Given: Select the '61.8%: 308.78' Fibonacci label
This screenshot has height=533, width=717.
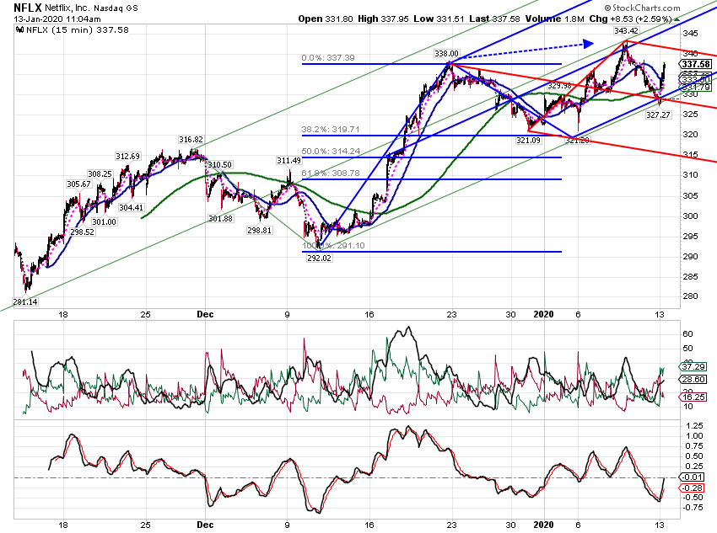Looking at the screenshot, I should click(x=331, y=173).
